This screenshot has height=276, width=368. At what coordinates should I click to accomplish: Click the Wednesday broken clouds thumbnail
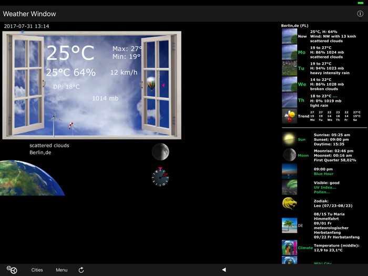289,84
